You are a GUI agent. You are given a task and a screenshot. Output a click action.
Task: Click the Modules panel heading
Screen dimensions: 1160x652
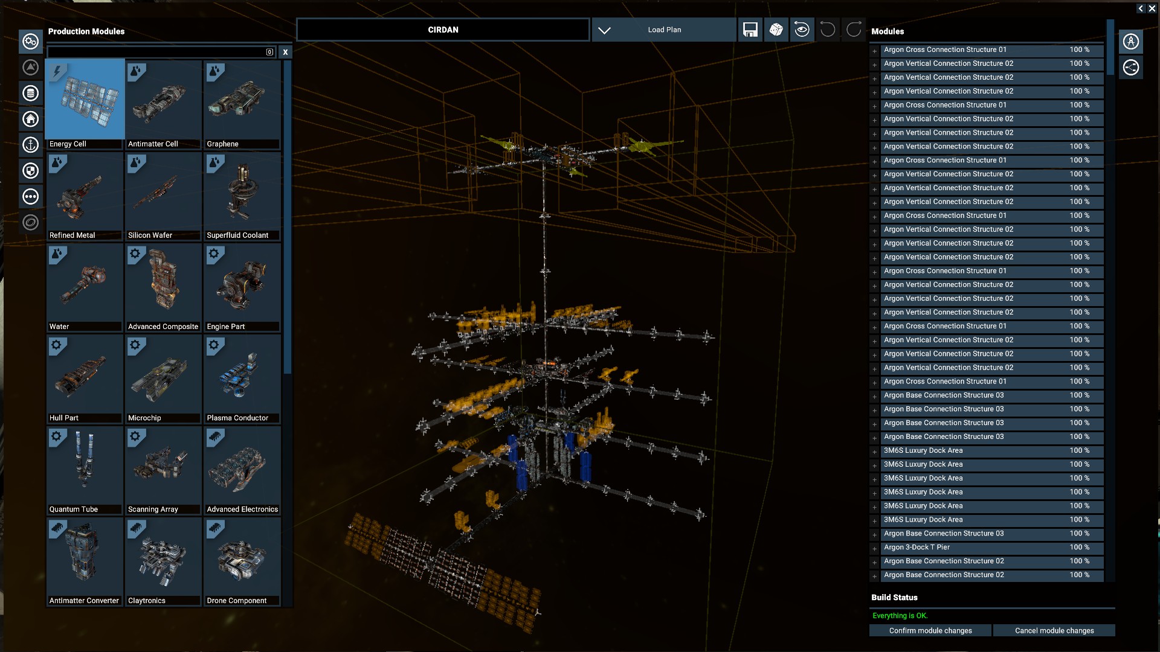tap(888, 31)
